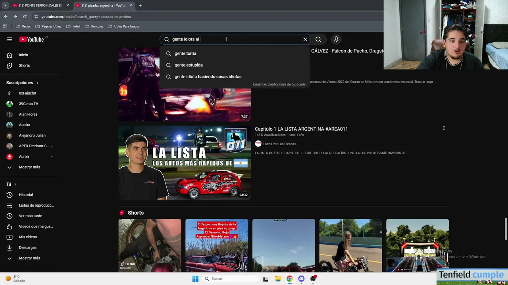Open Listas de reproducción sidebar entry
Viewport: 508px width, 285px height.
[30, 205]
